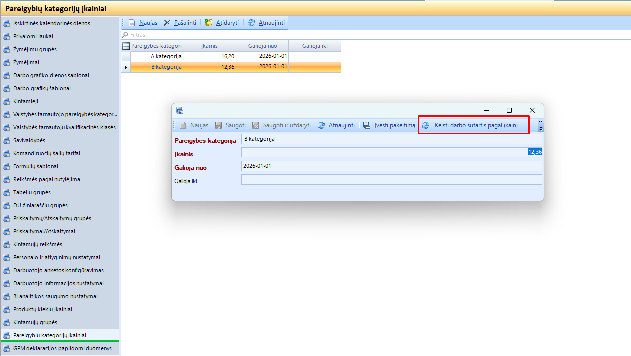
Task: Open record with Atidaryti toolbar icon
Action: 208,23
